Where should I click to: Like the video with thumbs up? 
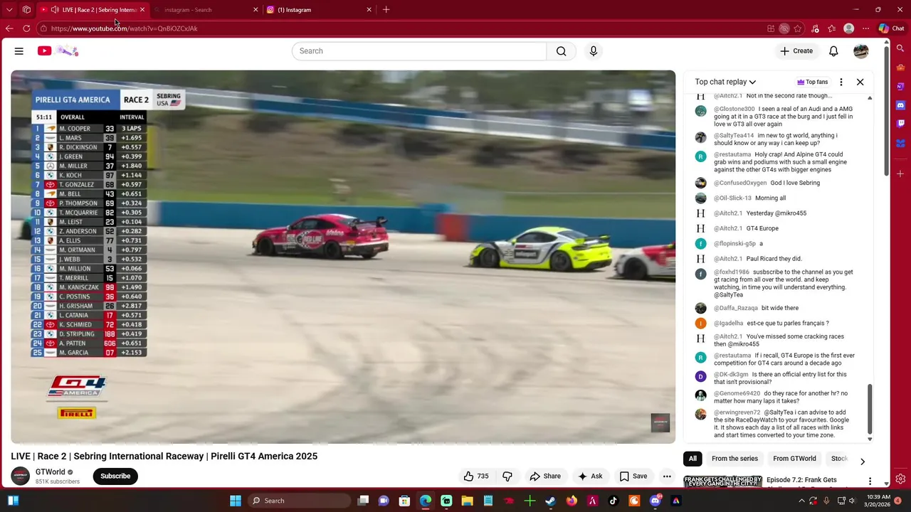[476, 476]
